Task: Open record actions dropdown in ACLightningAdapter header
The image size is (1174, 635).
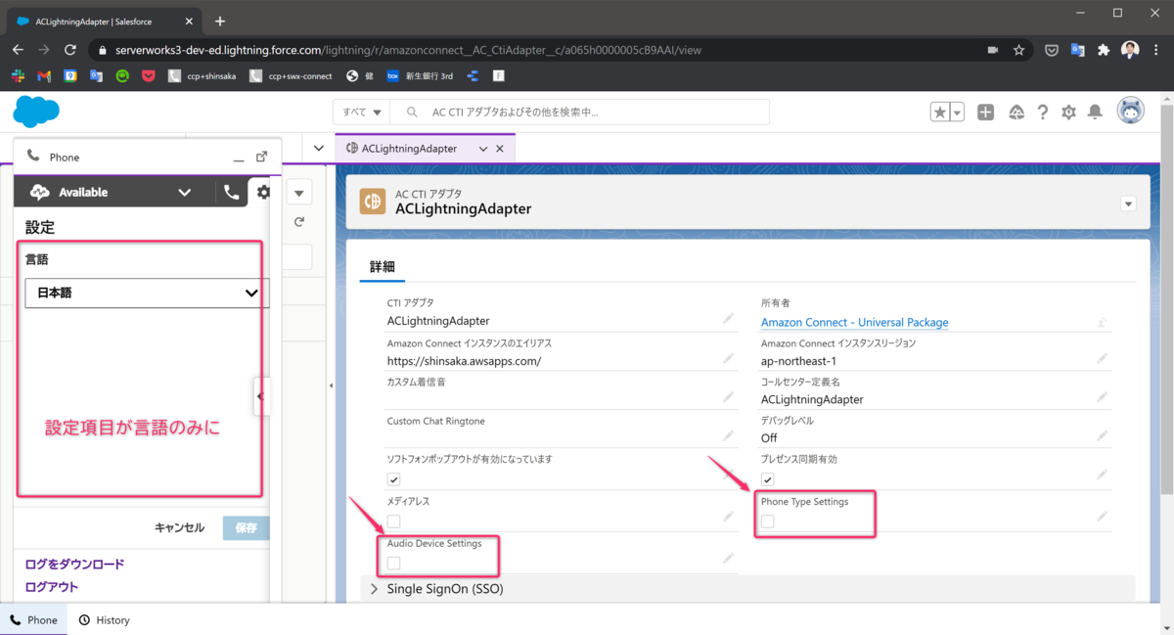Action: coord(1128,204)
